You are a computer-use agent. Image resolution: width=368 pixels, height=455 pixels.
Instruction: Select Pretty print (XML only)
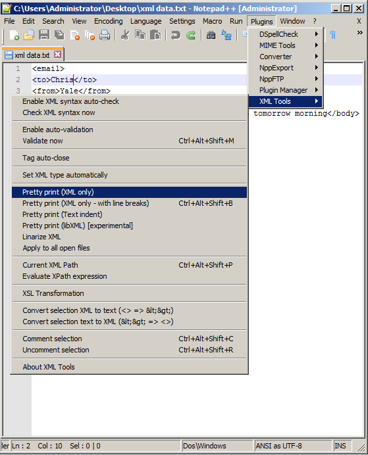[x=129, y=192]
